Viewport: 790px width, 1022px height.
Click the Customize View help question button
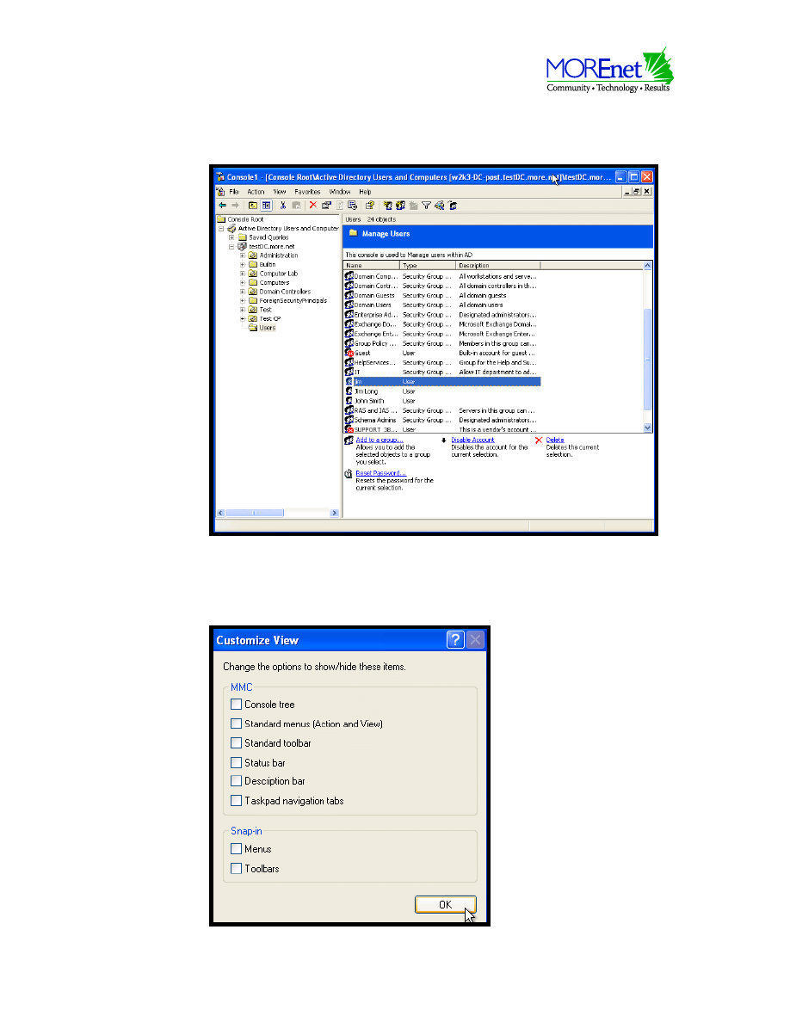pyautogui.click(x=456, y=640)
